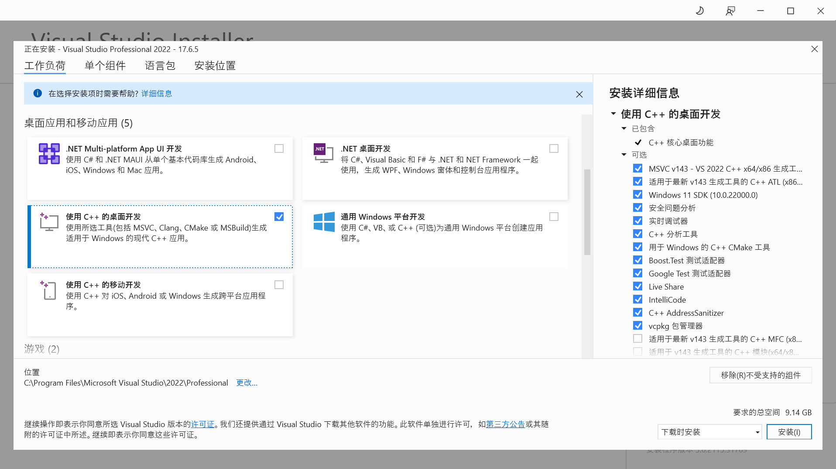The width and height of the screenshot is (836, 469).
Task: Click the Universal Windows Platform logo icon
Action: coord(324,222)
